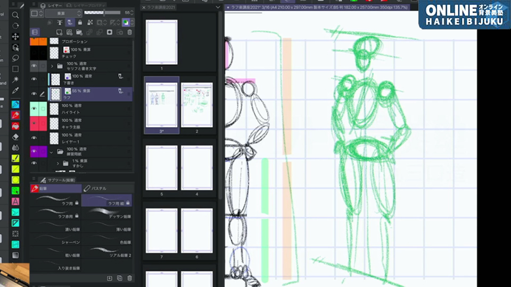Screen dimensions: 511x287
Task: Select the Zoom magnifier tool
Action: tap(15, 15)
